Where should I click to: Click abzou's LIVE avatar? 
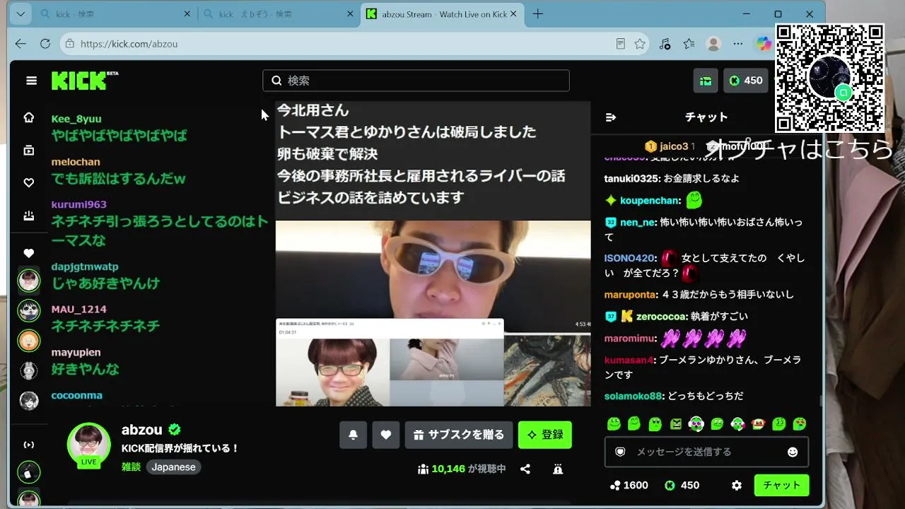coord(89,445)
